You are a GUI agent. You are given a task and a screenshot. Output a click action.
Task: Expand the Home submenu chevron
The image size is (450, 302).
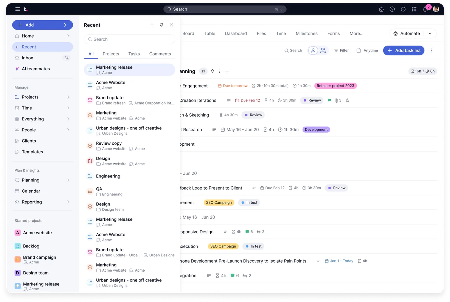(68, 36)
